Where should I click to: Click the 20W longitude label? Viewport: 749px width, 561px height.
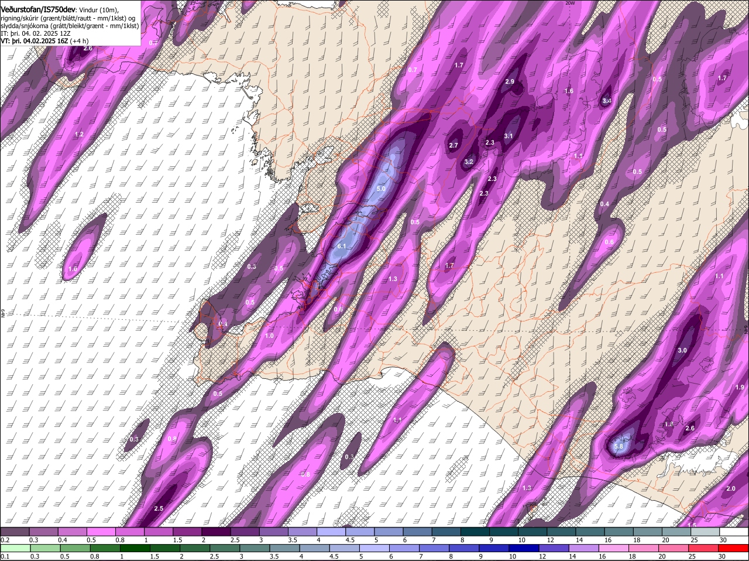click(569, 3)
